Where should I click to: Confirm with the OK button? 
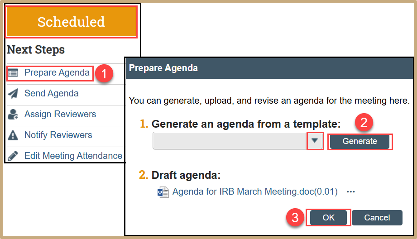[328, 218]
